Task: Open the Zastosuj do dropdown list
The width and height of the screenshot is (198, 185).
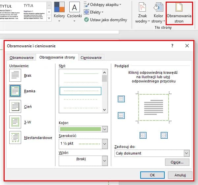Action: coord(186,153)
